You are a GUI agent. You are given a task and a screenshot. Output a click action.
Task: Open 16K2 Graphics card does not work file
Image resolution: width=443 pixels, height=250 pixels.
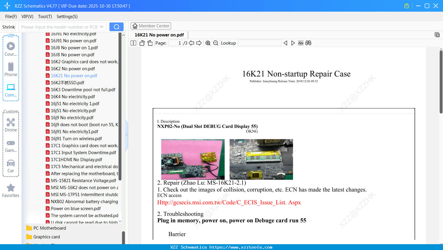pyautogui.click(x=82, y=62)
